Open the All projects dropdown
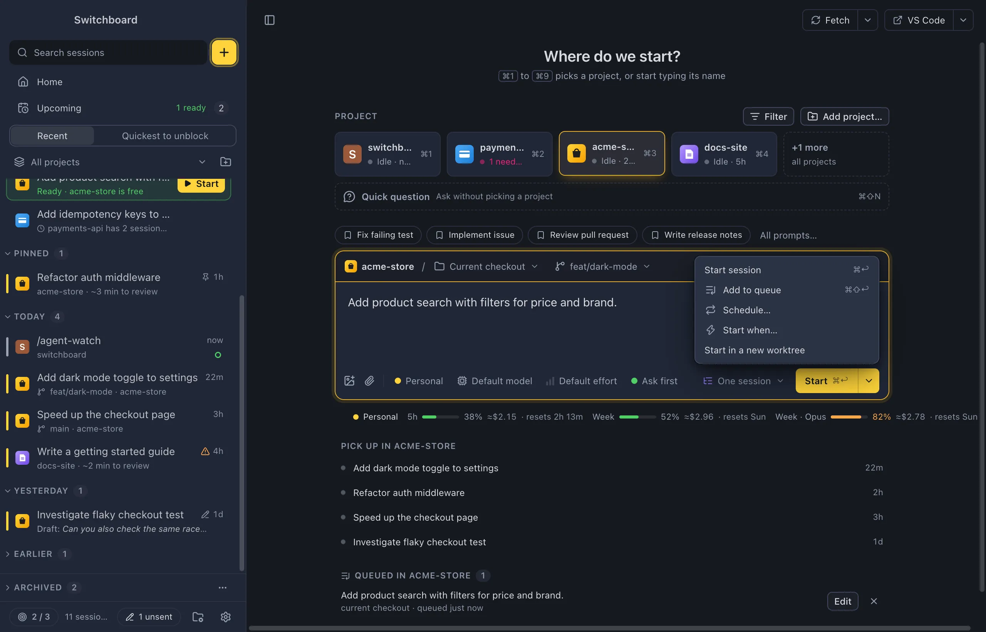The height and width of the screenshot is (632, 986). [110, 162]
